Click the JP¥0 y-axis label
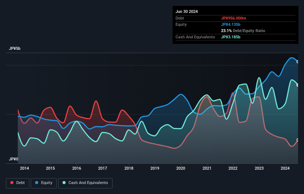Viewport: 304px width, 194px height. coord(13,159)
